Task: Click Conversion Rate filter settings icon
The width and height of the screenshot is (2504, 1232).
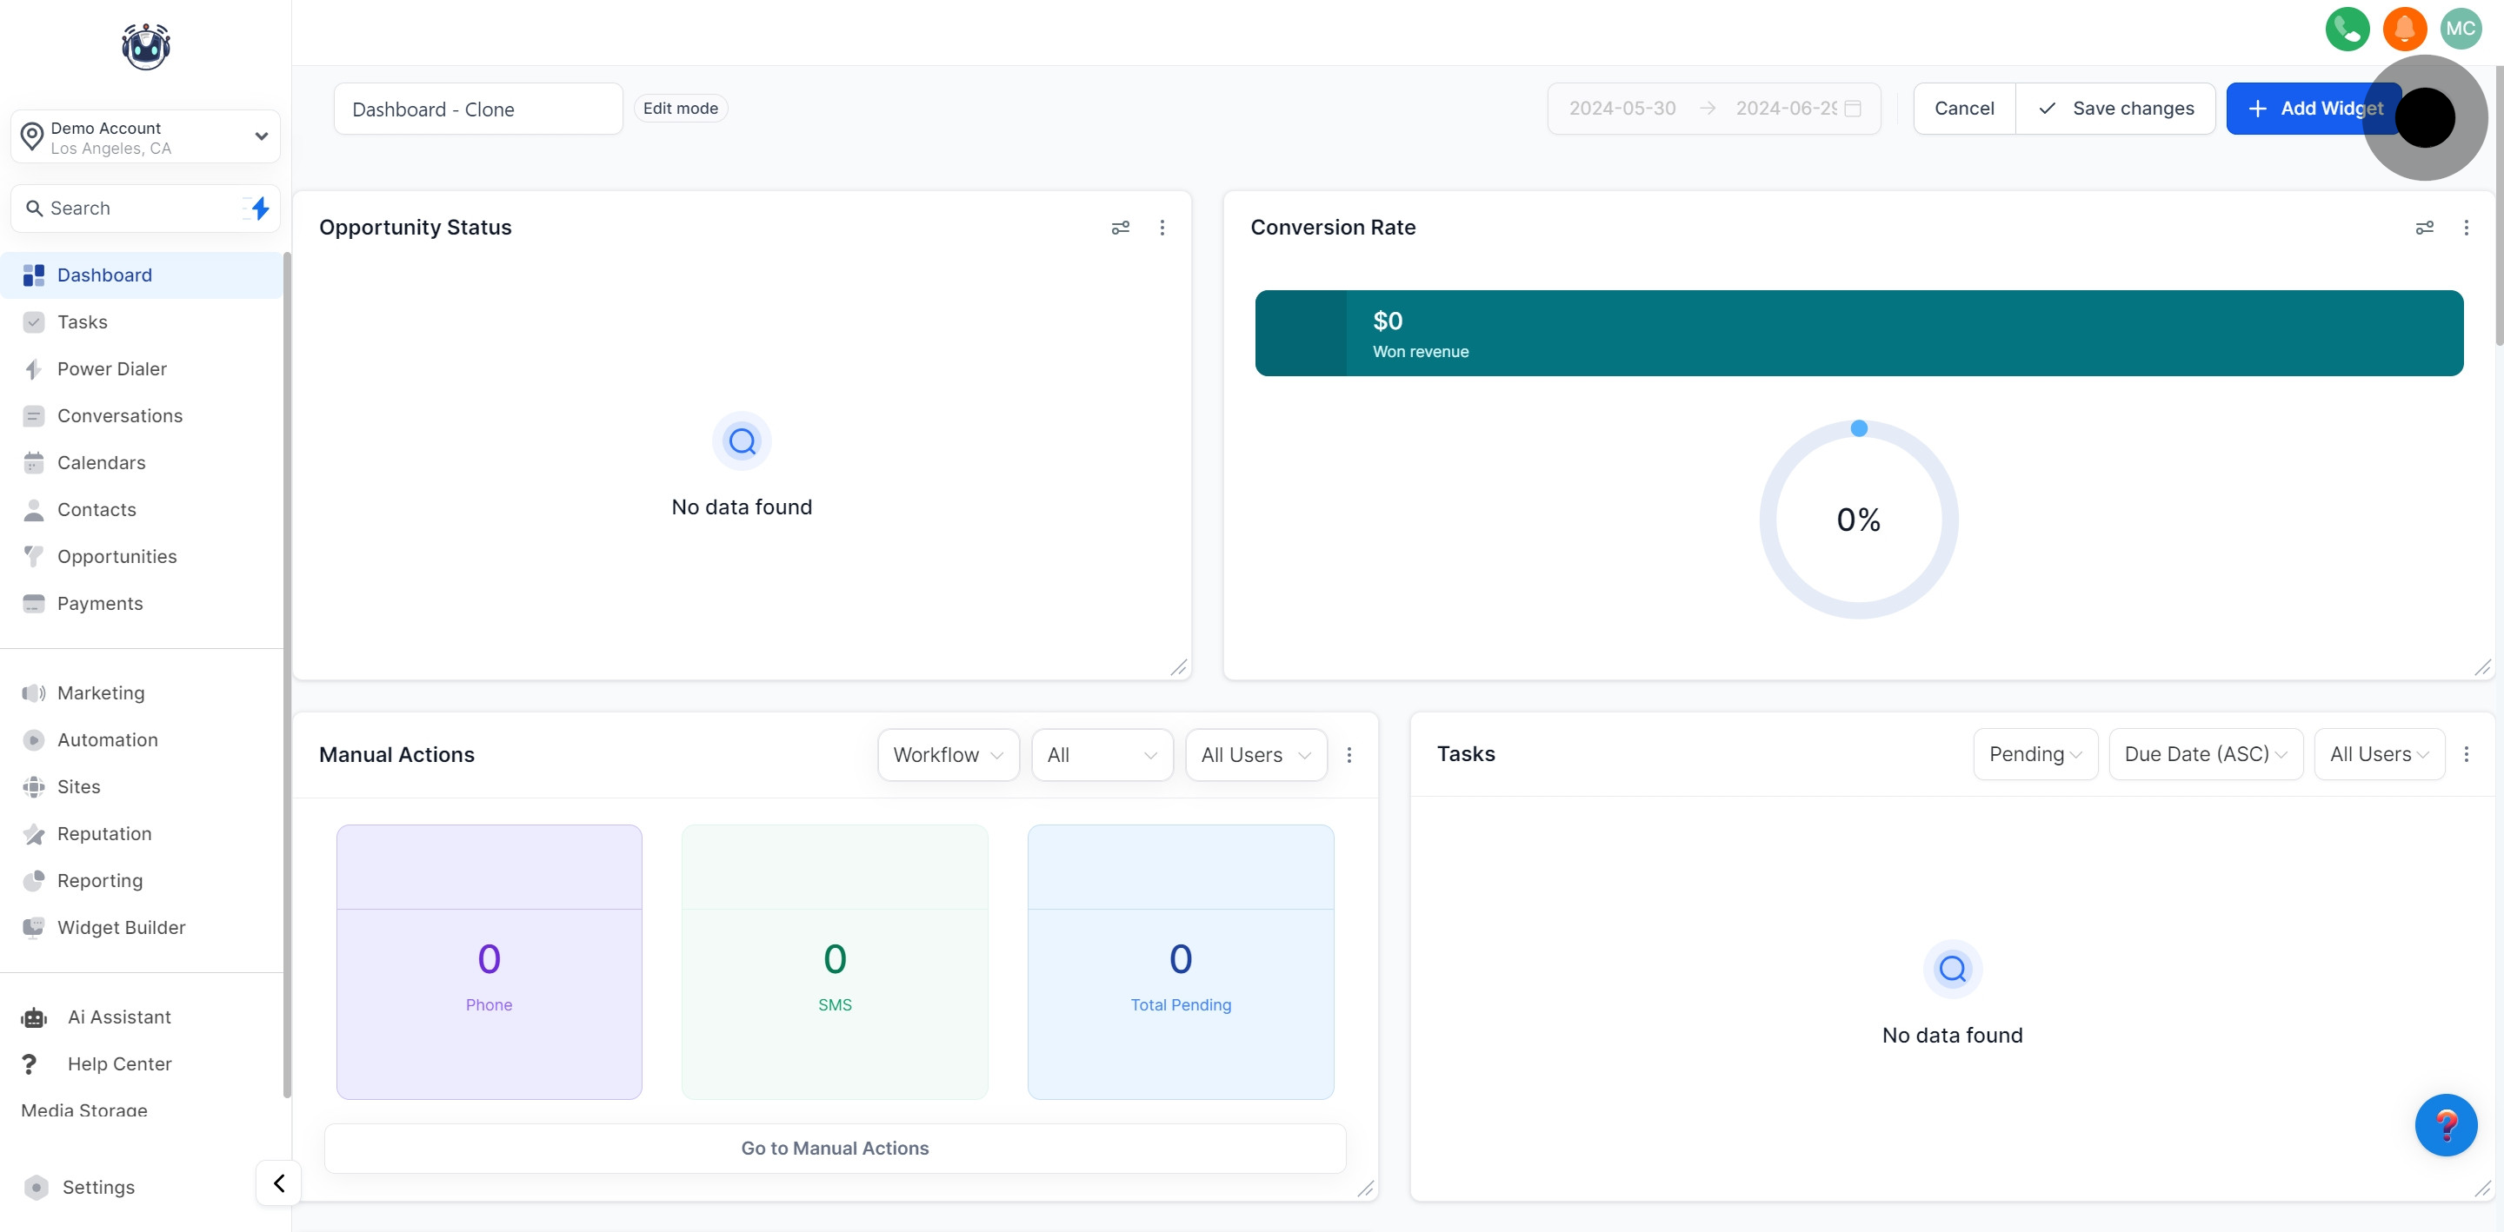Action: [2424, 228]
